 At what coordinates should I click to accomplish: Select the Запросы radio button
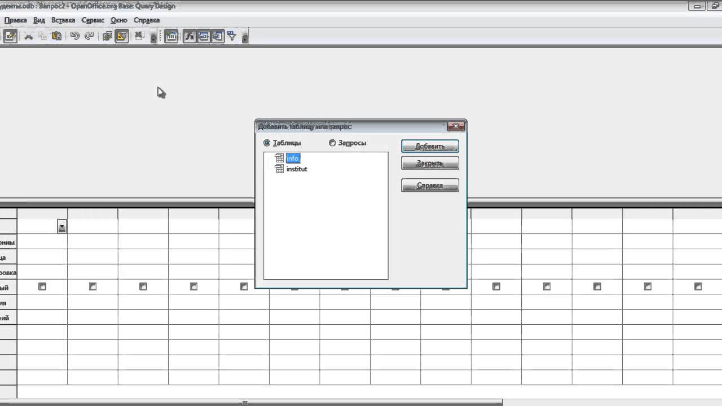point(332,143)
